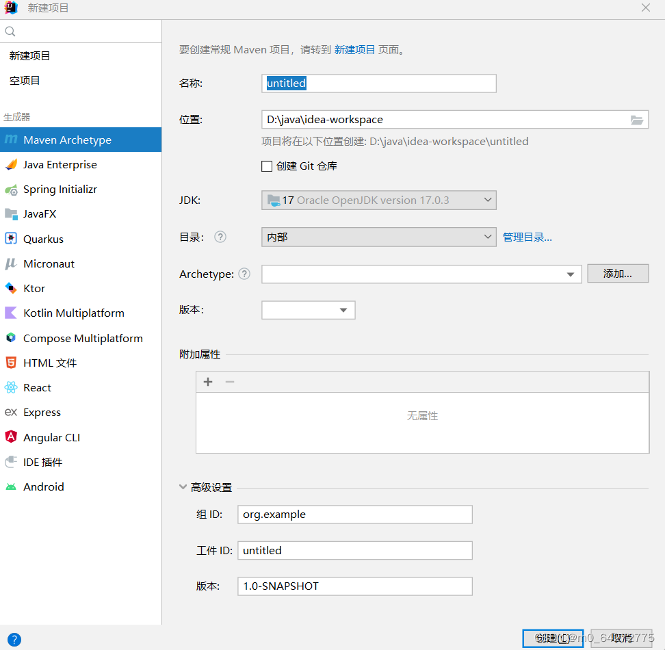Image resolution: width=665 pixels, height=650 pixels.
Task: Select Angular CLI in the generator list
Action: pos(81,437)
